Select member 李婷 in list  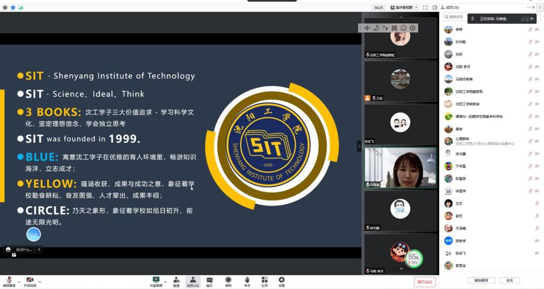click(x=492, y=29)
